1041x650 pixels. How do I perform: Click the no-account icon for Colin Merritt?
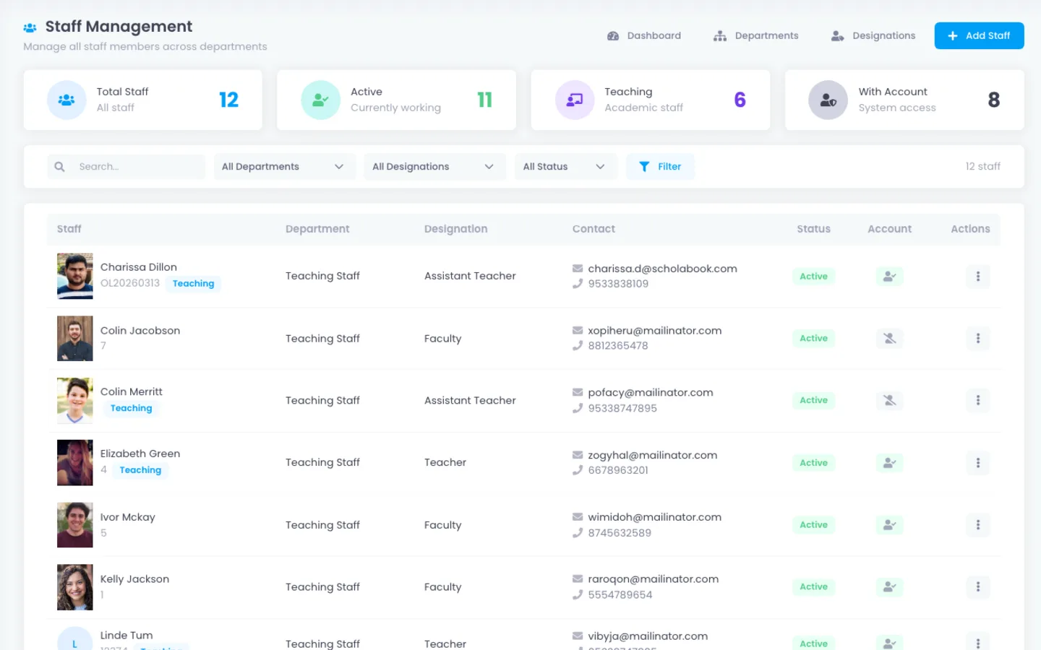(889, 400)
